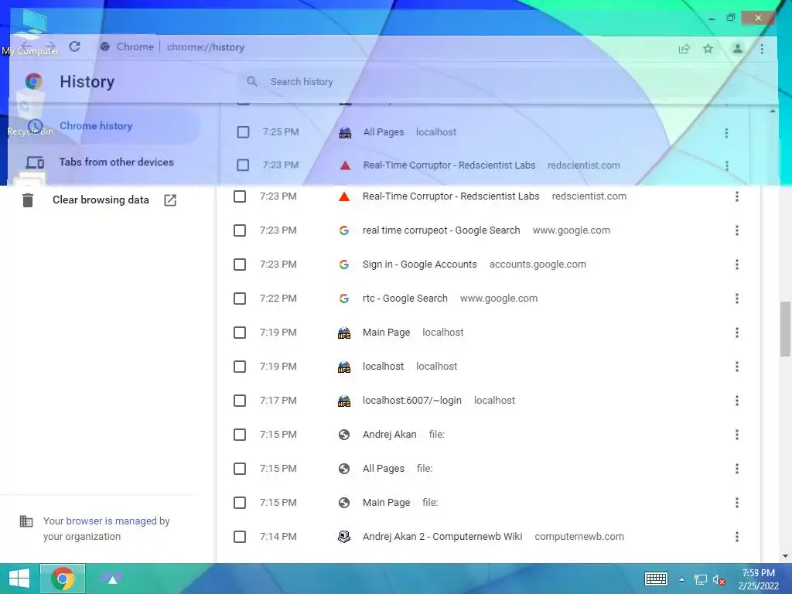Click the Chrome logo beside History title
The width and height of the screenshot is (792, 594).
tap(34, 81)
